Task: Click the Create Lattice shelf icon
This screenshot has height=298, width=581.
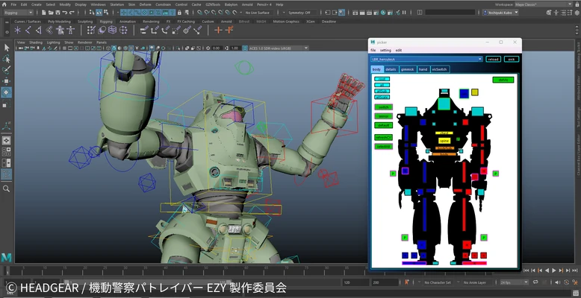Action: [x=112, y=31]
